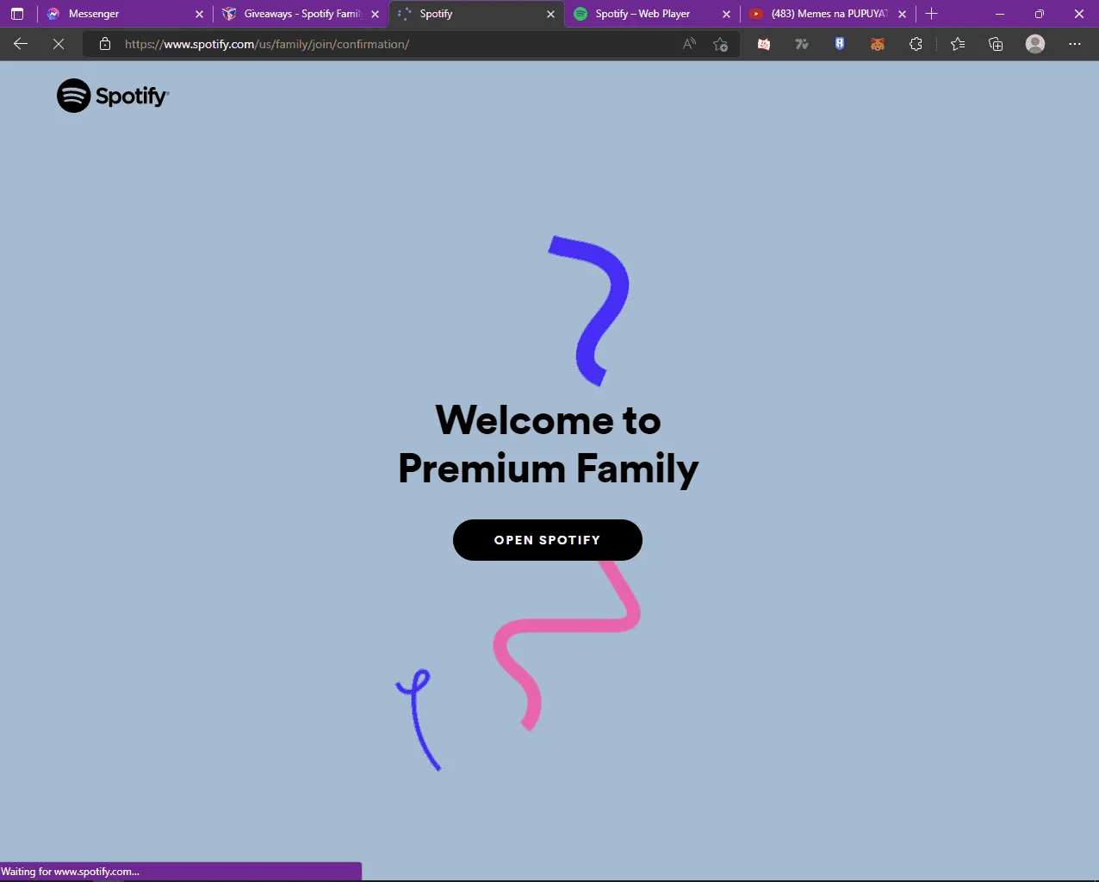This screenshot has height=882, width=1099.
Task: Select the loading Spotify tab
Action: 476,14
